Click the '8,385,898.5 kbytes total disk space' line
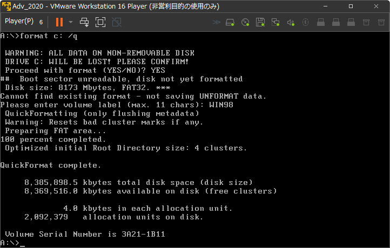This screenshot has height=248, width=390. [x=138, y=182]
